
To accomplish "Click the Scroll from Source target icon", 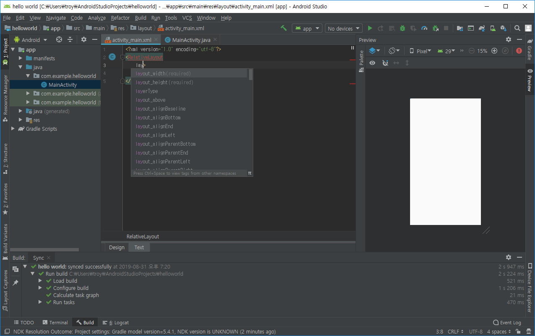I will point(59,39).
